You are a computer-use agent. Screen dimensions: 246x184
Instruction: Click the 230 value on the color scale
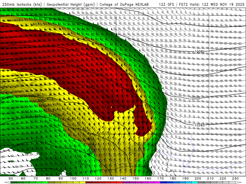click(x=235, y=178)
